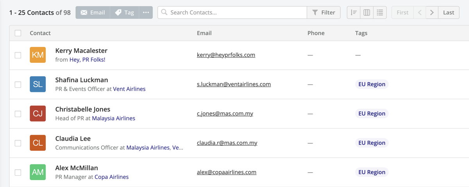Click the sort order icon

click(x=354, y=12)
